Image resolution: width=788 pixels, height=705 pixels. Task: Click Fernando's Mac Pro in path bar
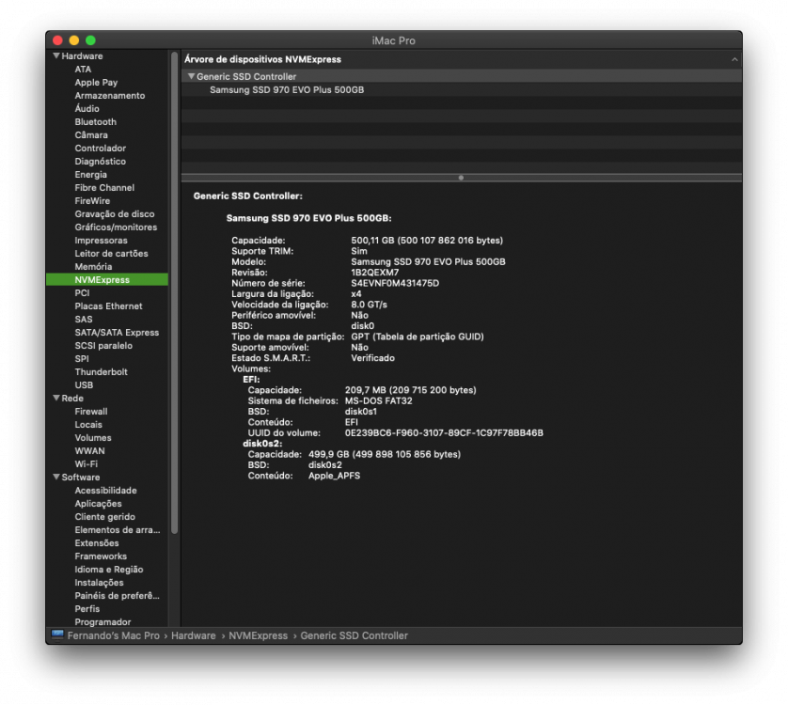coord(113,635)
